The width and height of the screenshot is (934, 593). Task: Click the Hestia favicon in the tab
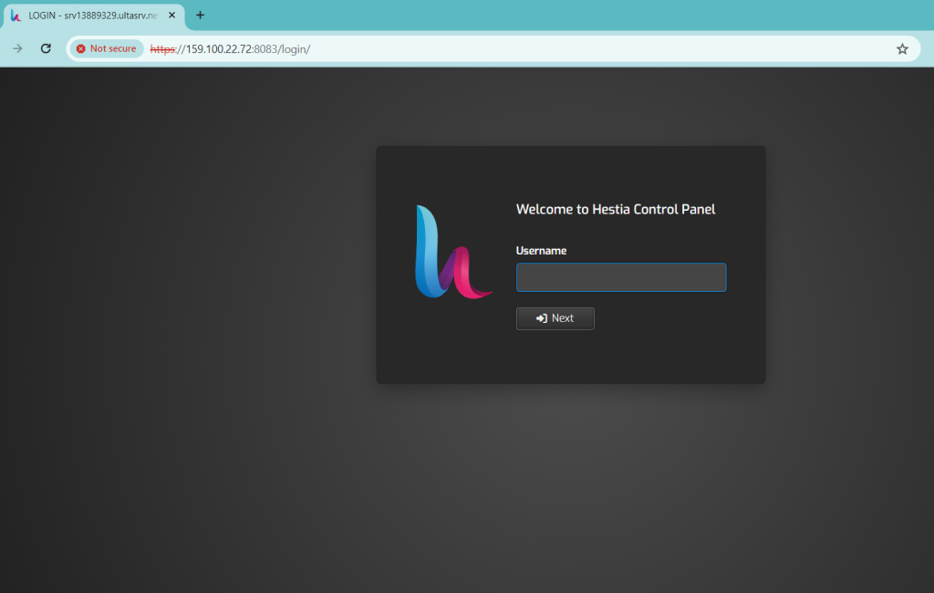(16, 16)
